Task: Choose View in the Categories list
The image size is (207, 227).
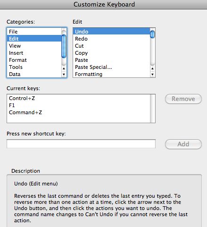Action: 34,46
